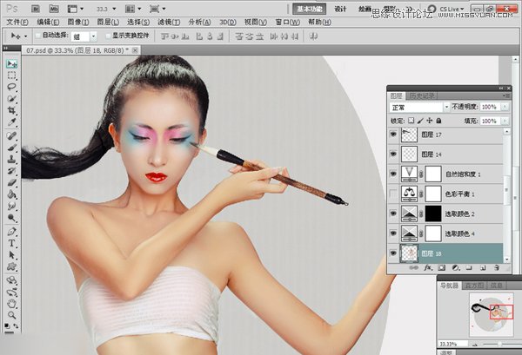The width and height of the screenshot is (522, 355).
Task: Select the 设计 workspace button
Action: coord(340,9)
